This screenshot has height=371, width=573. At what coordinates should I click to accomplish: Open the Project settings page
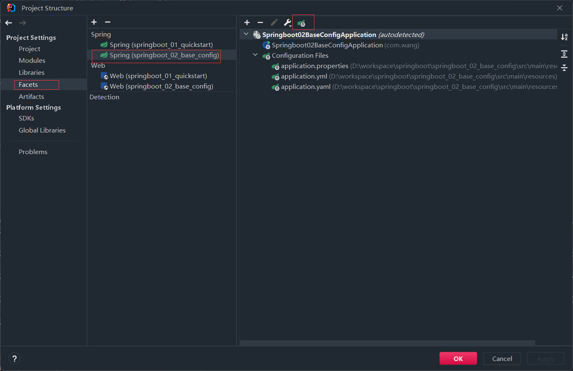[x=30, y=49]
